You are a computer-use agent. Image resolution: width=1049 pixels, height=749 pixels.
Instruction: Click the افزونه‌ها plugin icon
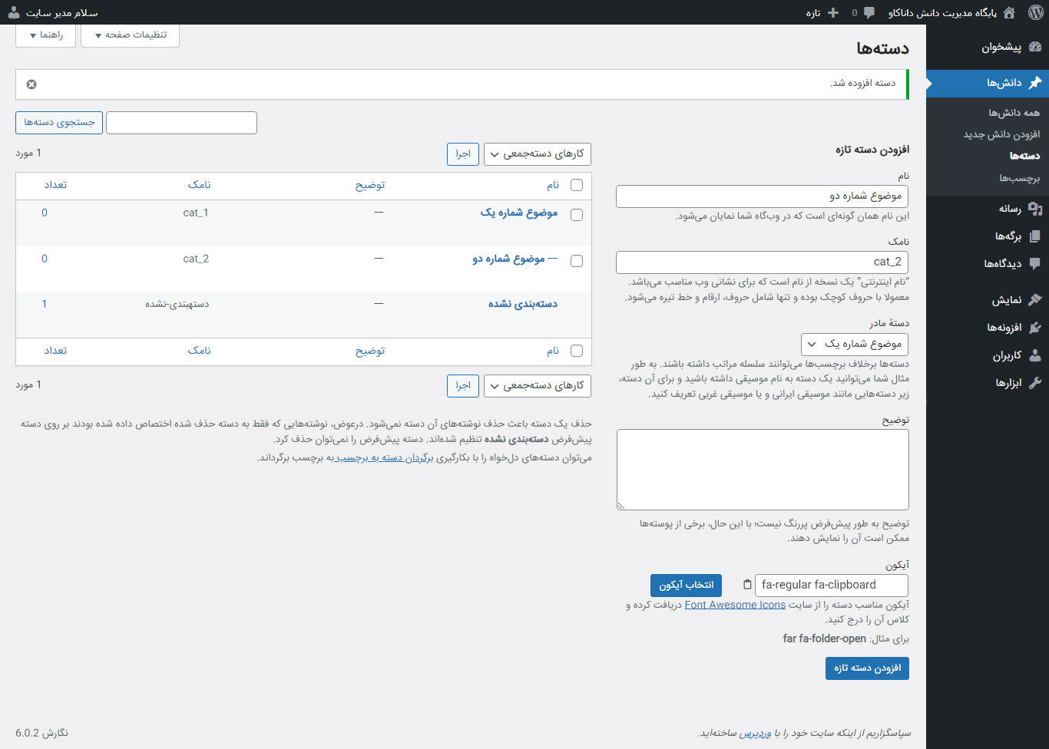click(1034, 327)
